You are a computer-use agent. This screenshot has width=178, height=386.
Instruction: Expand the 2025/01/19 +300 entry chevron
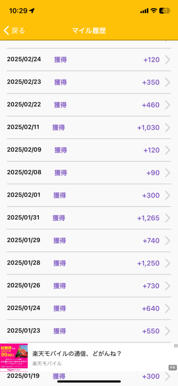(168, 377)
